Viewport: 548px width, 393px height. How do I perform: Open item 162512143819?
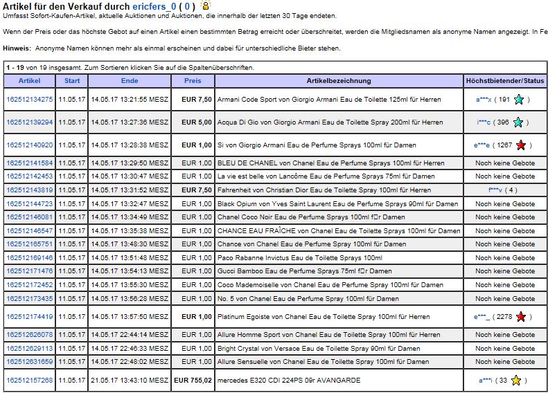30,190
